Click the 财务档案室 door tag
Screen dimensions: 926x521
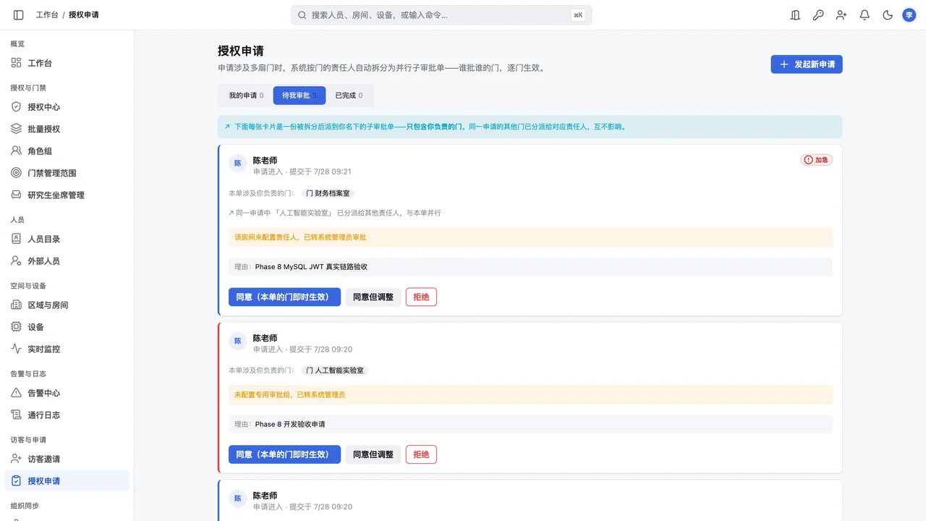click(x=328, y=193)
